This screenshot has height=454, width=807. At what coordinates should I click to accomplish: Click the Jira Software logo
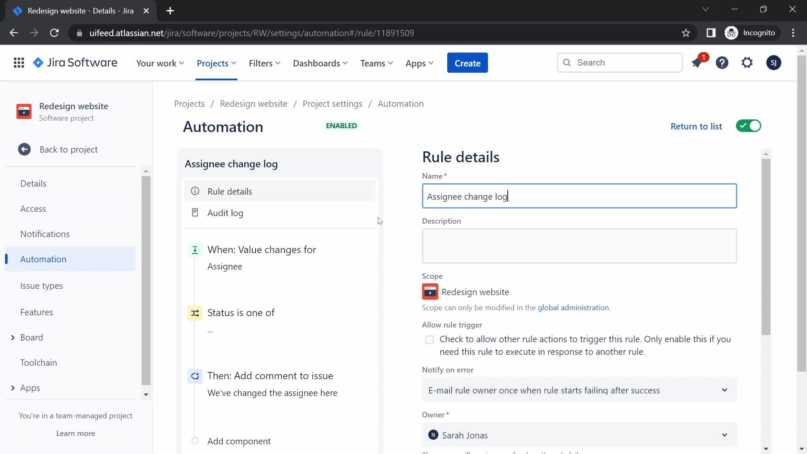tap(75, 63)
